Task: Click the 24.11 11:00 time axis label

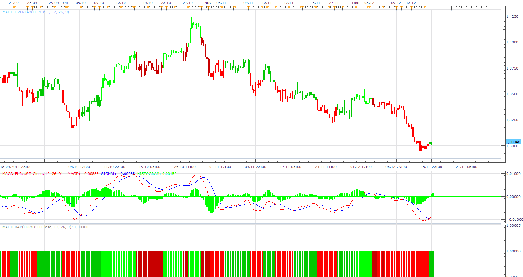Action: 326,167
